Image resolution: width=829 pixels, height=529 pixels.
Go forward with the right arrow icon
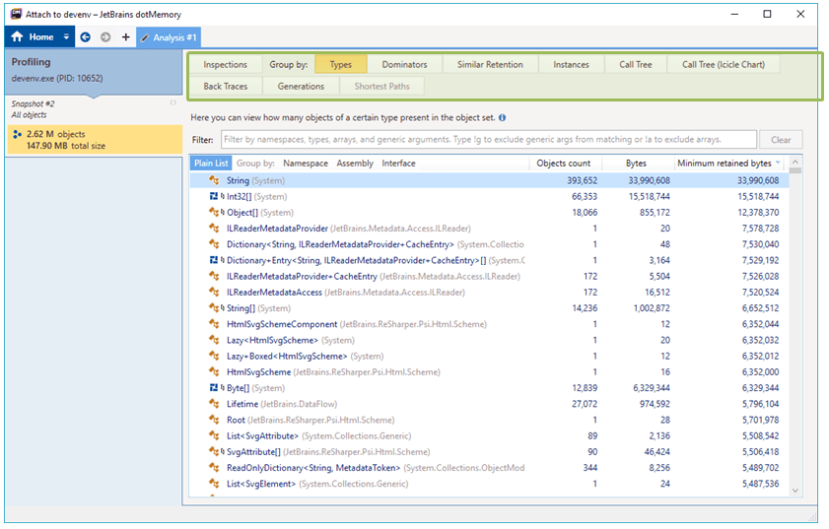tap(105, 37)
